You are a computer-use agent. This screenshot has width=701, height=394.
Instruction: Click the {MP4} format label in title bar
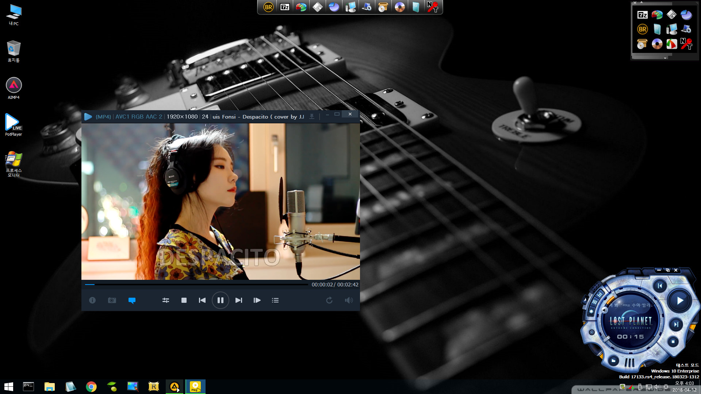(x=103, y=117)
